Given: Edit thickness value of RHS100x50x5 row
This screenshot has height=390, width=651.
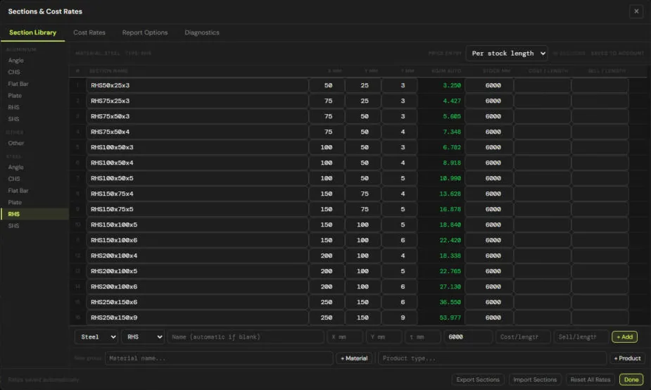Looking at the screenshot, I should coord(400,178).
